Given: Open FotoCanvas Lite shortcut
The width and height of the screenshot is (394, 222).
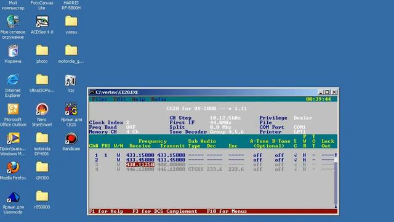Looking at the screenshot, I should (42, 5).
